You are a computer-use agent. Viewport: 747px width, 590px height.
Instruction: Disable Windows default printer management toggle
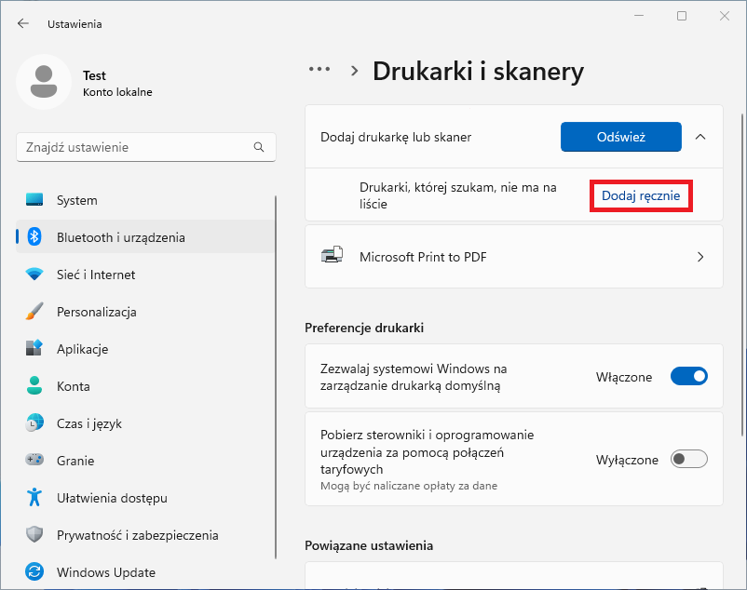tap(689, 376)
